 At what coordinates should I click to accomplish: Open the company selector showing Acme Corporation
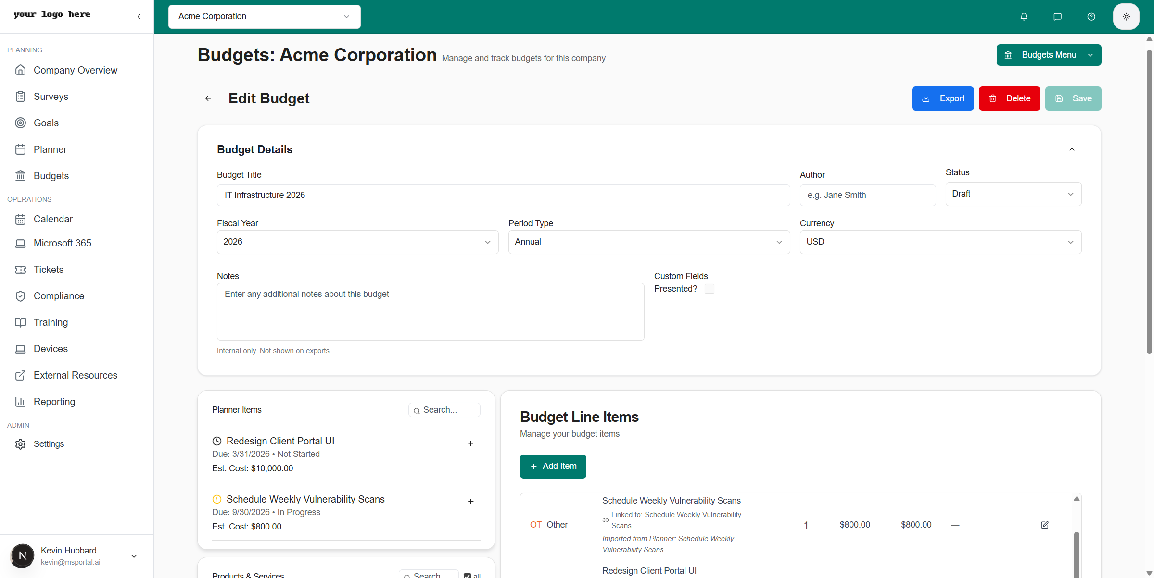[x=264, y=16]
